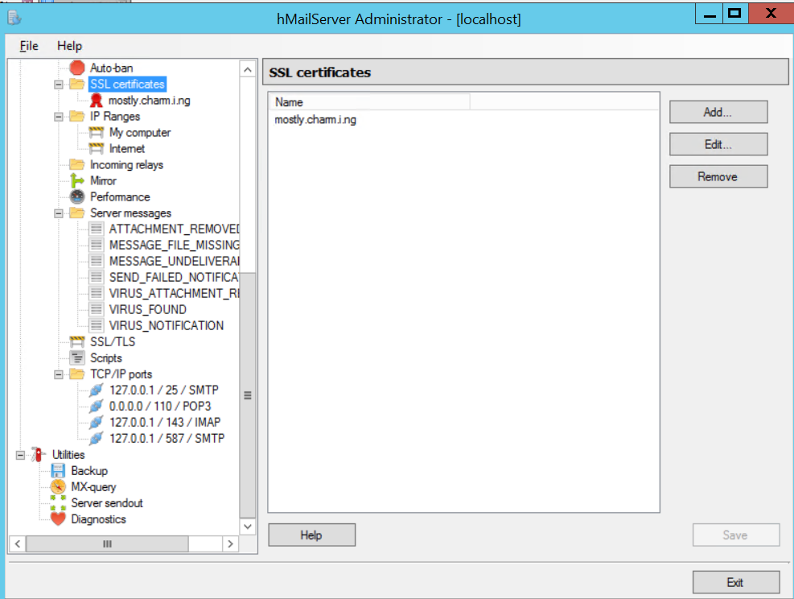Click the SSL/TLS barrier icon
Screen dimensions: 794x599
click(77, 342)
